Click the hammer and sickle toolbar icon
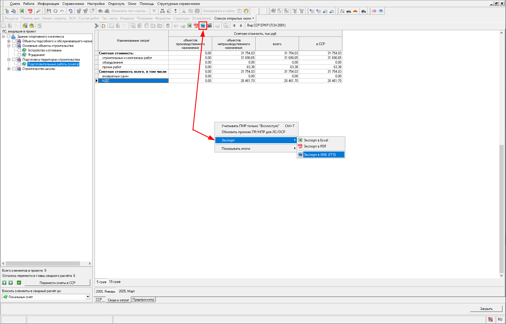This screenshot has height=324, width=506. [x=342, y=11]
